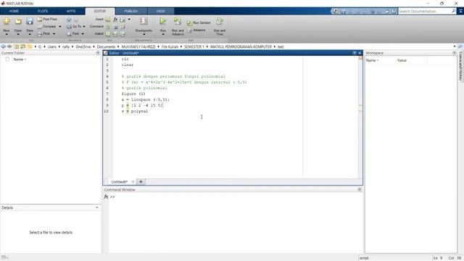The image size is (464, 261).
Task: Wrap comments icon in the Edit group
Action: pyautogui.click(x=123, y=27)
